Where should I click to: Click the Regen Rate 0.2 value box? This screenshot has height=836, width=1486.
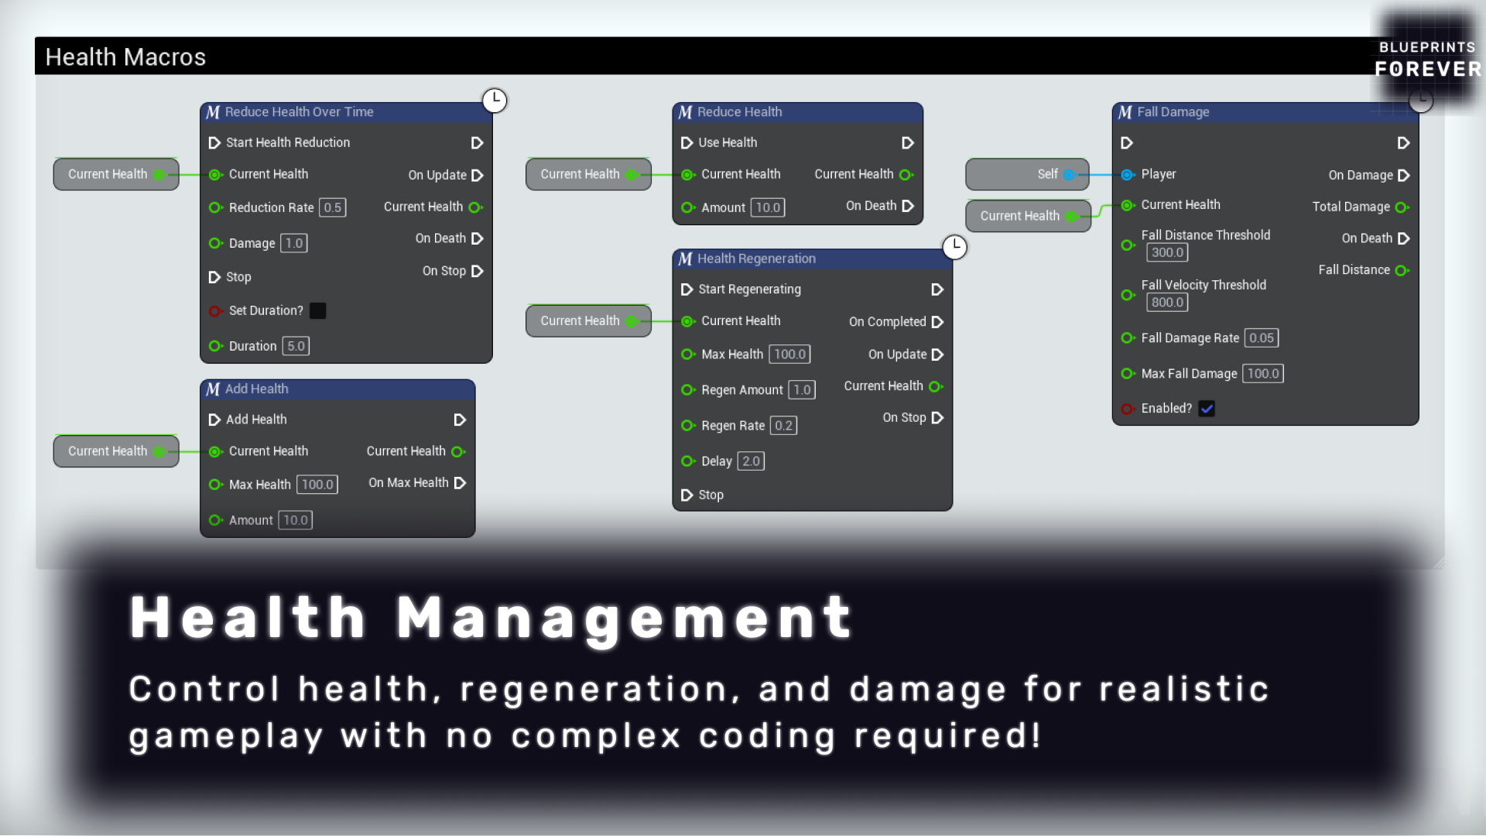[x=783, y=426]
